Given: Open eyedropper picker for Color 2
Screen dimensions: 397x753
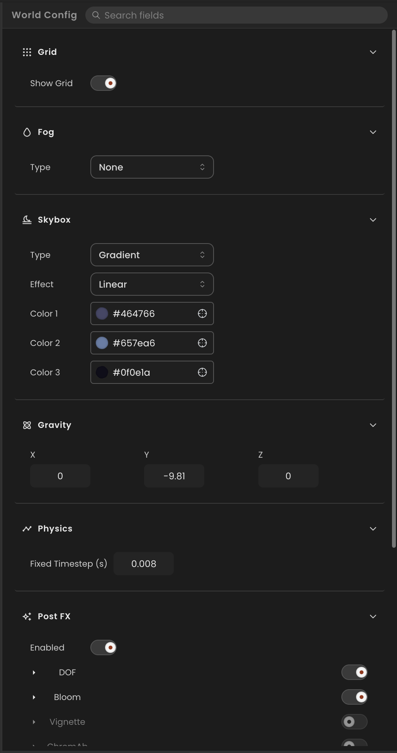Looking at the screenshot, I should click(202, 343).
